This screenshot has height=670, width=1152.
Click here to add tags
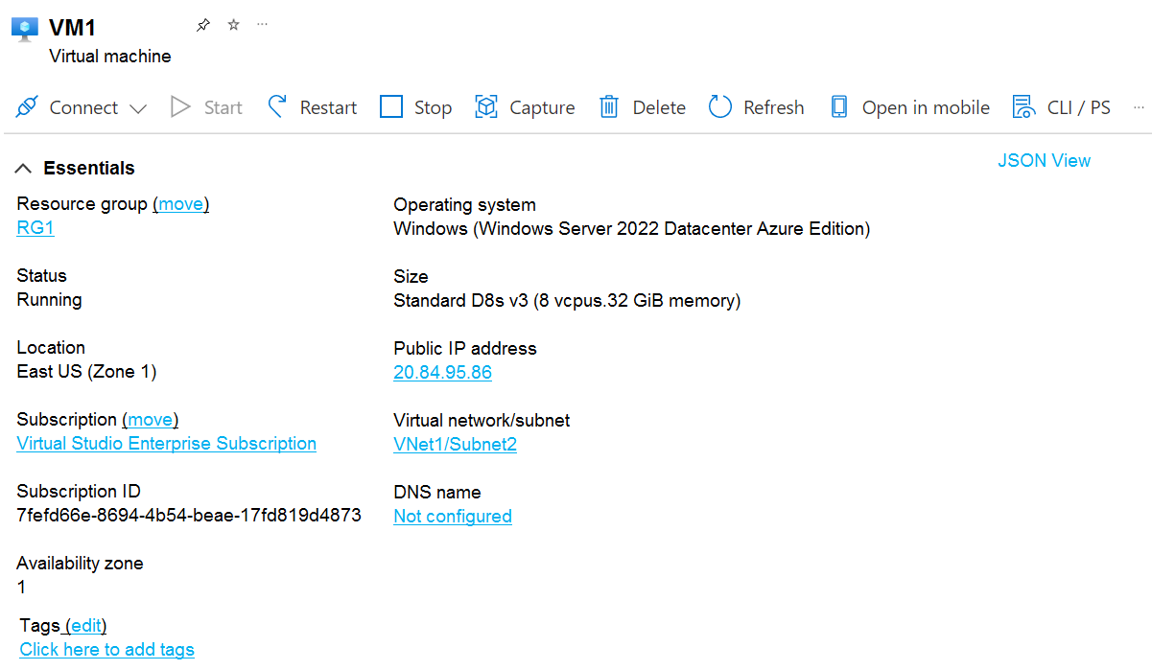106,649
